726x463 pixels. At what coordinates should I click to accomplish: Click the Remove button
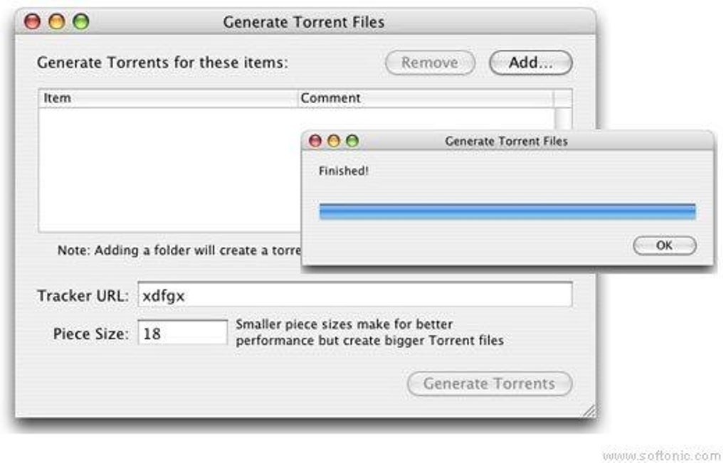coord(430,63)
